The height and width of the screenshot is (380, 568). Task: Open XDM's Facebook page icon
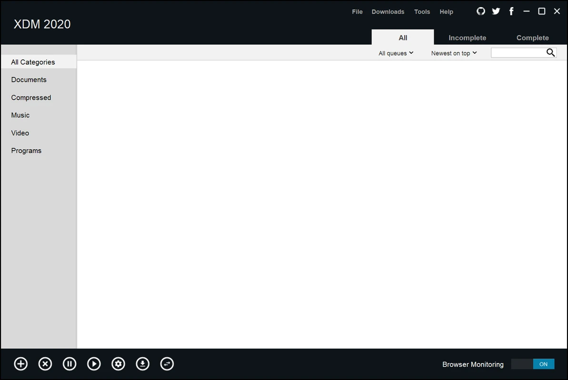tap(511, 11)
